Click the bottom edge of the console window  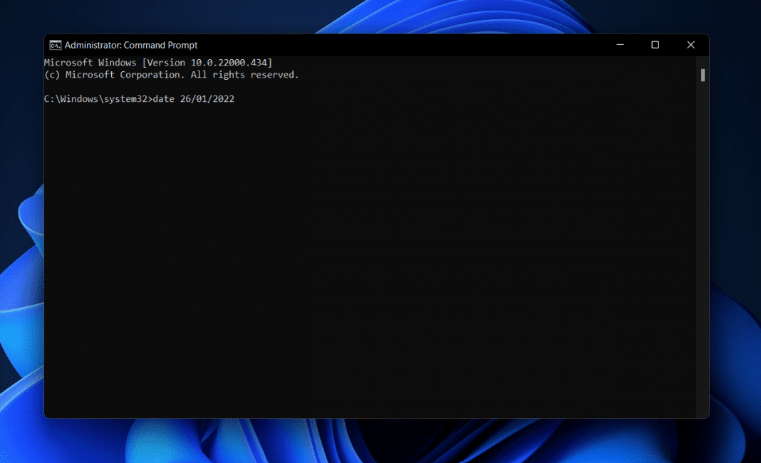pyautogui.click(x=356, y=417)
